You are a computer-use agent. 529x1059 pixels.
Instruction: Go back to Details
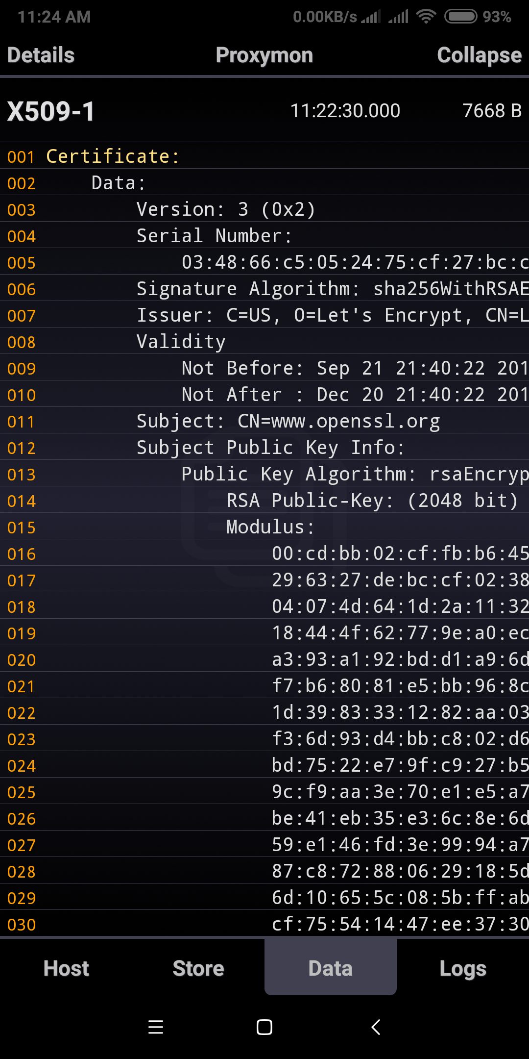coord(41,55)
